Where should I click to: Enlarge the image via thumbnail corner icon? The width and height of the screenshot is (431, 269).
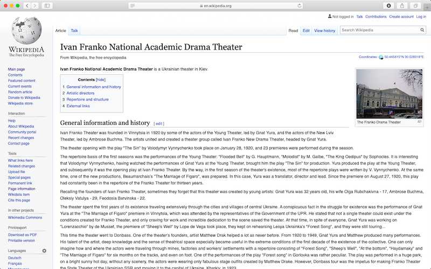tap(420, 122)
